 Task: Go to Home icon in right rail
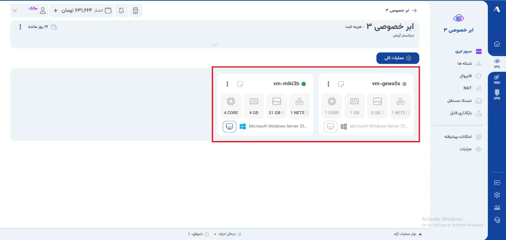pyautogui.click(x=497, y=44)
